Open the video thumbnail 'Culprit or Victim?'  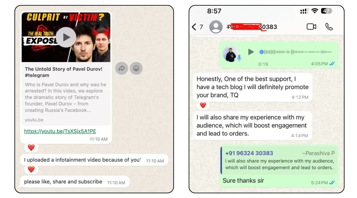[66, 37]
